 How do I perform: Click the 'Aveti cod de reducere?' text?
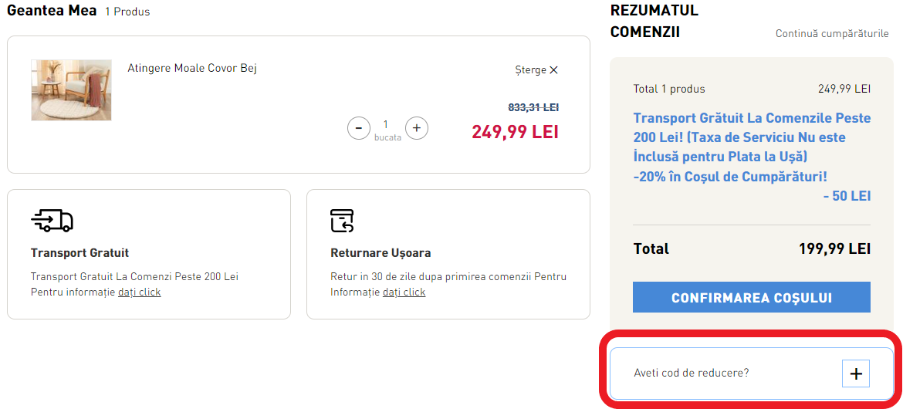coord(691,373)
